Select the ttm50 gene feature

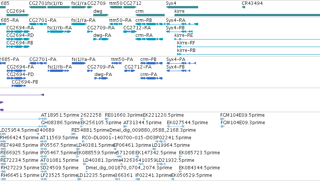[116, 7]
